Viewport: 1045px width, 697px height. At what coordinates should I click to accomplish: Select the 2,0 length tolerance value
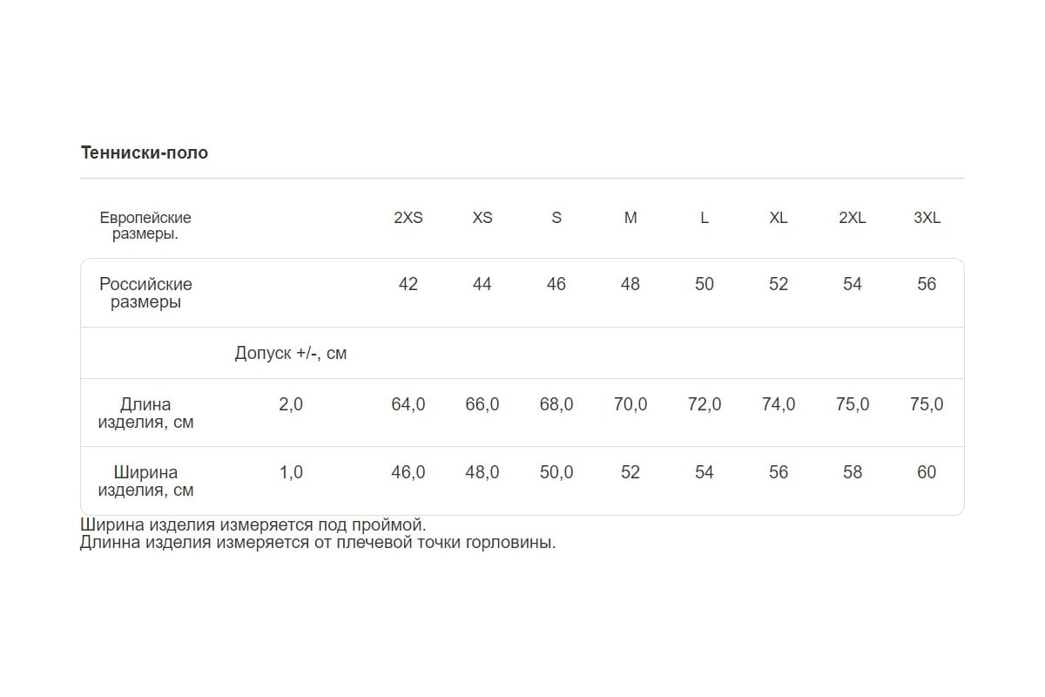(291, 404)
